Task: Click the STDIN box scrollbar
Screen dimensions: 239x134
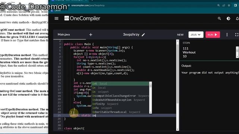Action: pos(237,52)
